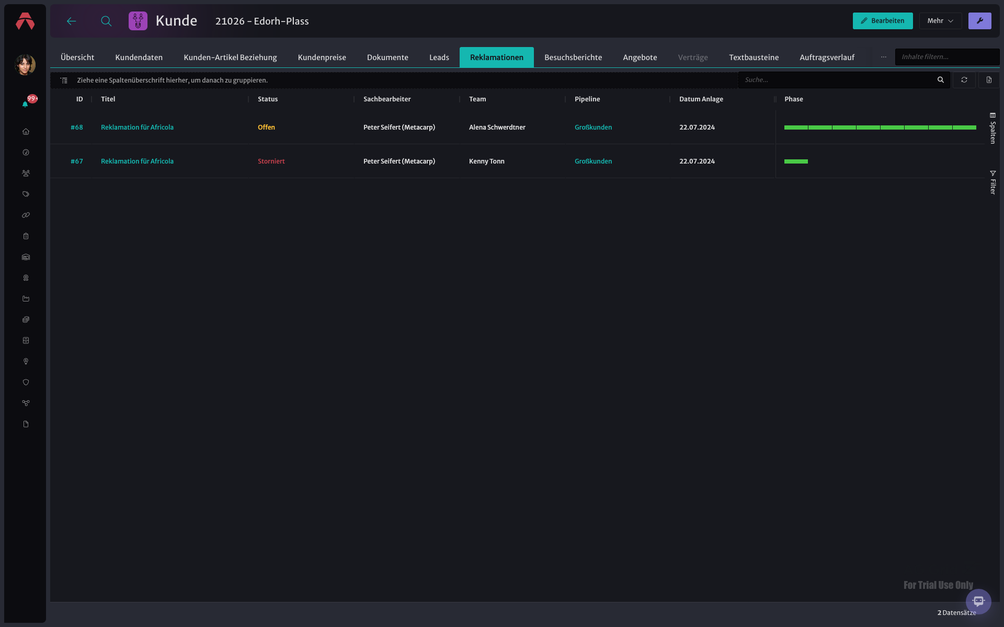Select the Reklamationen tab
The image size is (1004, 627).
click(x=497, y=57)
